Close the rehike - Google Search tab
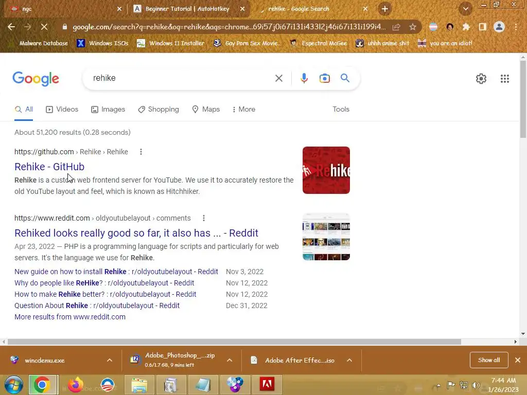 click(365, 9)
